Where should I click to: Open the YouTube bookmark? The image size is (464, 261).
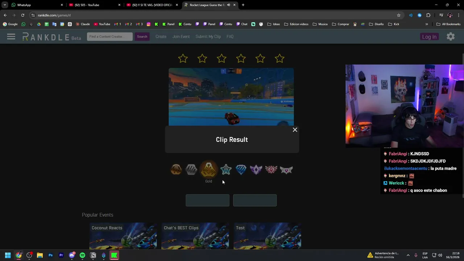[x=102, y=24]
